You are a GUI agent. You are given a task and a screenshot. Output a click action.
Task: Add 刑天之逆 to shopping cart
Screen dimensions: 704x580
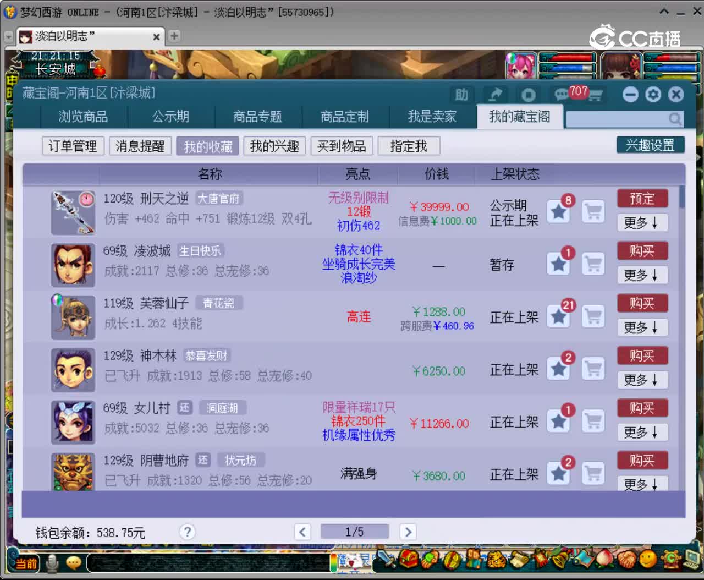click(x=593, y=212)
